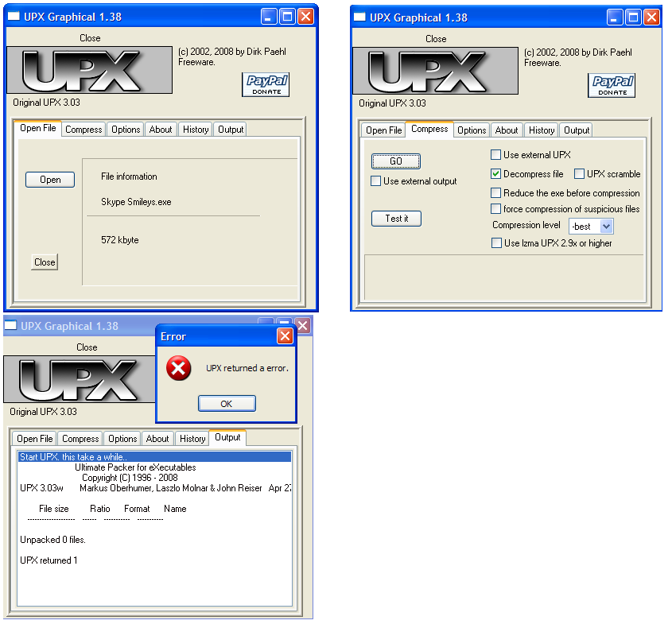Toggle the UPX scramble checkbox
This screenshot has width=672, height=632.
(580, 174)
